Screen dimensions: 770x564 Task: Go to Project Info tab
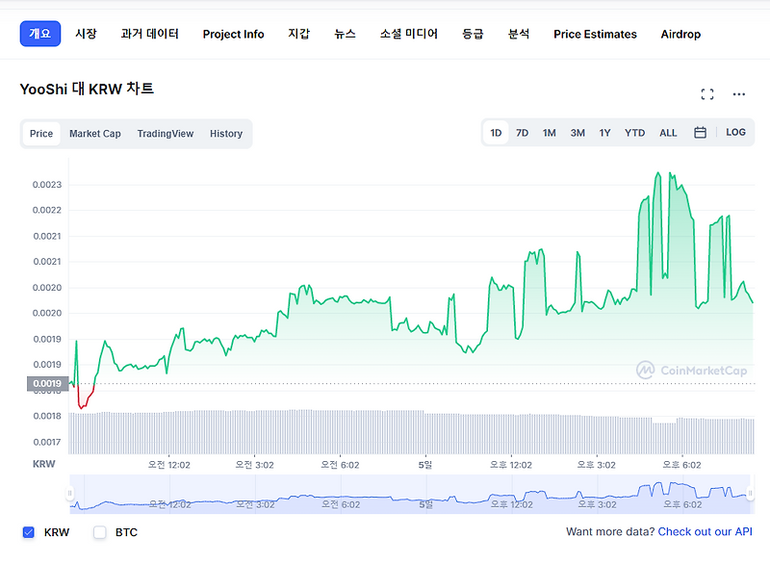tap(233, 34)
